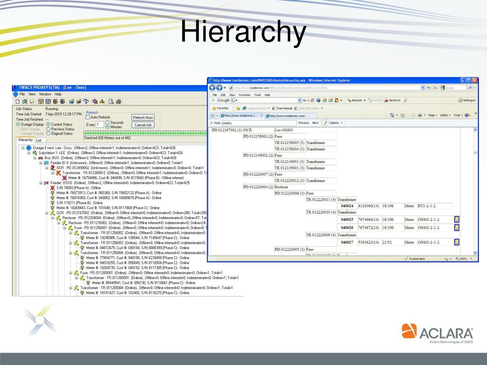487x365 pixels.
Task: Click the IE Print icon in command bar
Action: click(x=420, y=115)
